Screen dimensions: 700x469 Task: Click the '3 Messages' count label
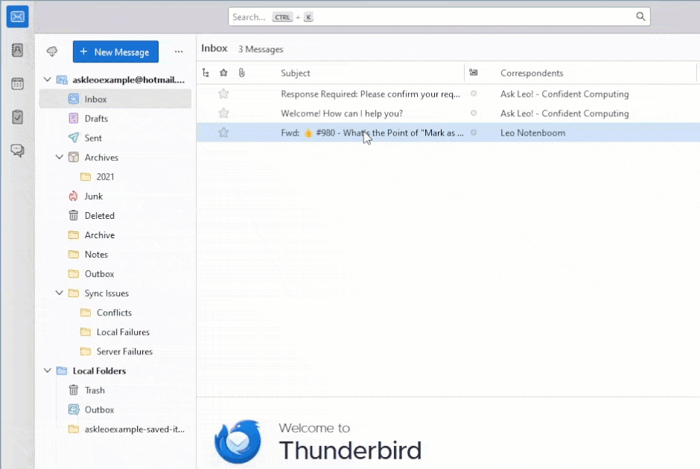click(261, 49)
